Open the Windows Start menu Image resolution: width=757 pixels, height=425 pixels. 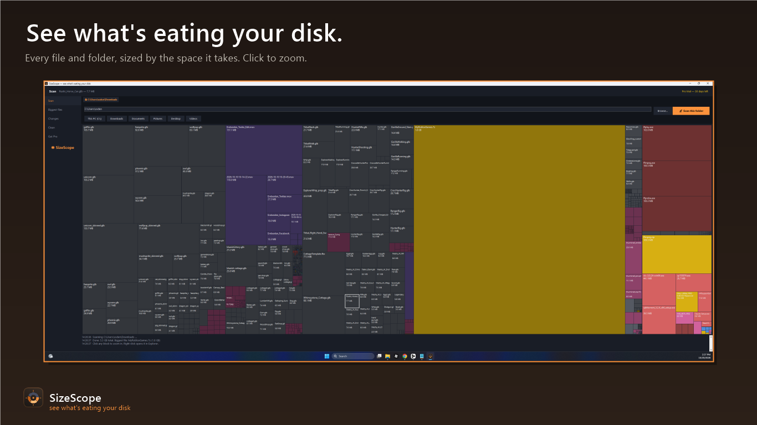pyautogui.click(x=327, y=356)
